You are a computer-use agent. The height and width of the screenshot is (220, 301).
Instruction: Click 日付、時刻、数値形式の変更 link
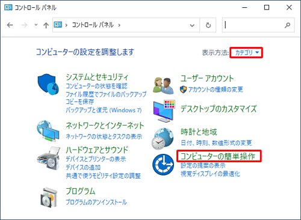click(216, 142)
